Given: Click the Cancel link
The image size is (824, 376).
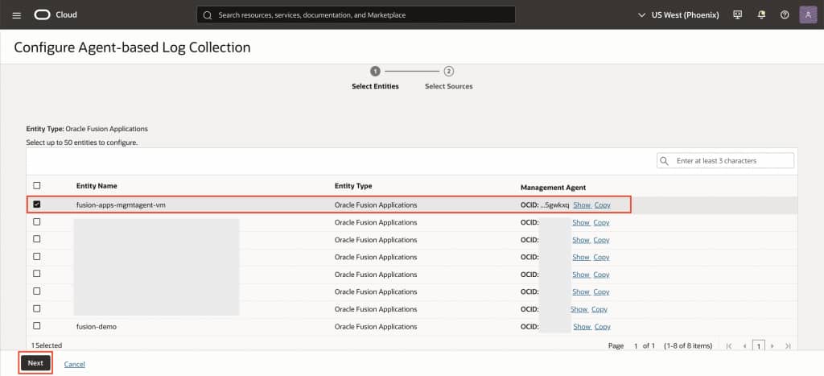Looking at the screenshot, I should click(x=75, y=364).
